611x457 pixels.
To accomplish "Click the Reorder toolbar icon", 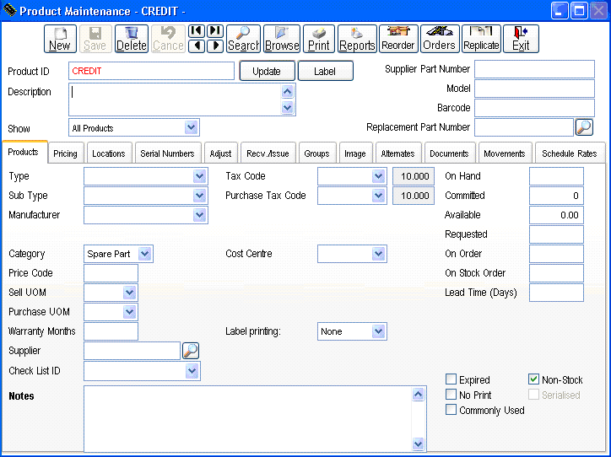I will 398,39.
